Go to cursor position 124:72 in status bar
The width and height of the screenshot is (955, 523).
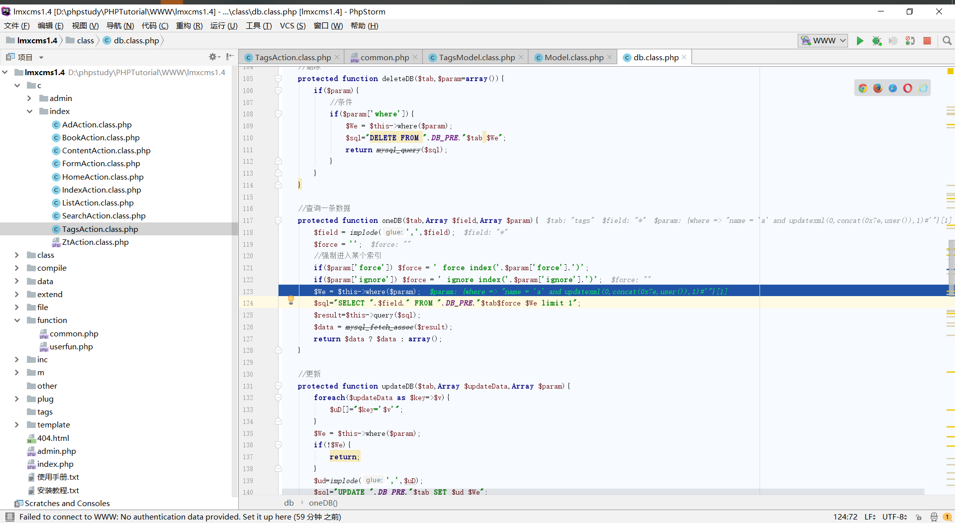pos(845,517)
